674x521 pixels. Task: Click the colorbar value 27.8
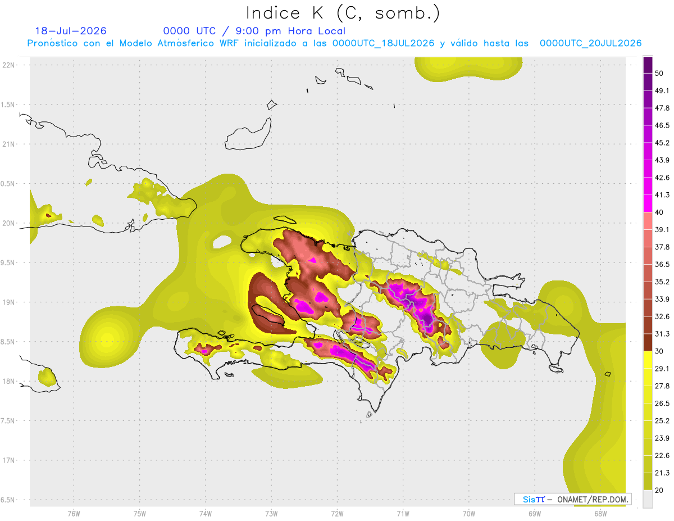click(x=662, y=386)
